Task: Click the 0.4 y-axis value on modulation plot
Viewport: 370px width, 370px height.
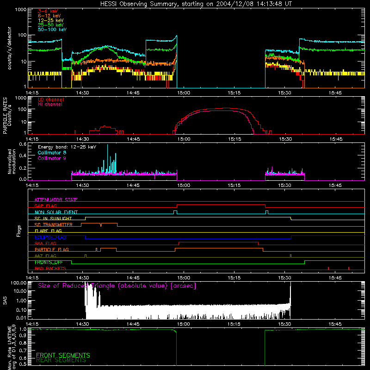Action: coord(23,155)
